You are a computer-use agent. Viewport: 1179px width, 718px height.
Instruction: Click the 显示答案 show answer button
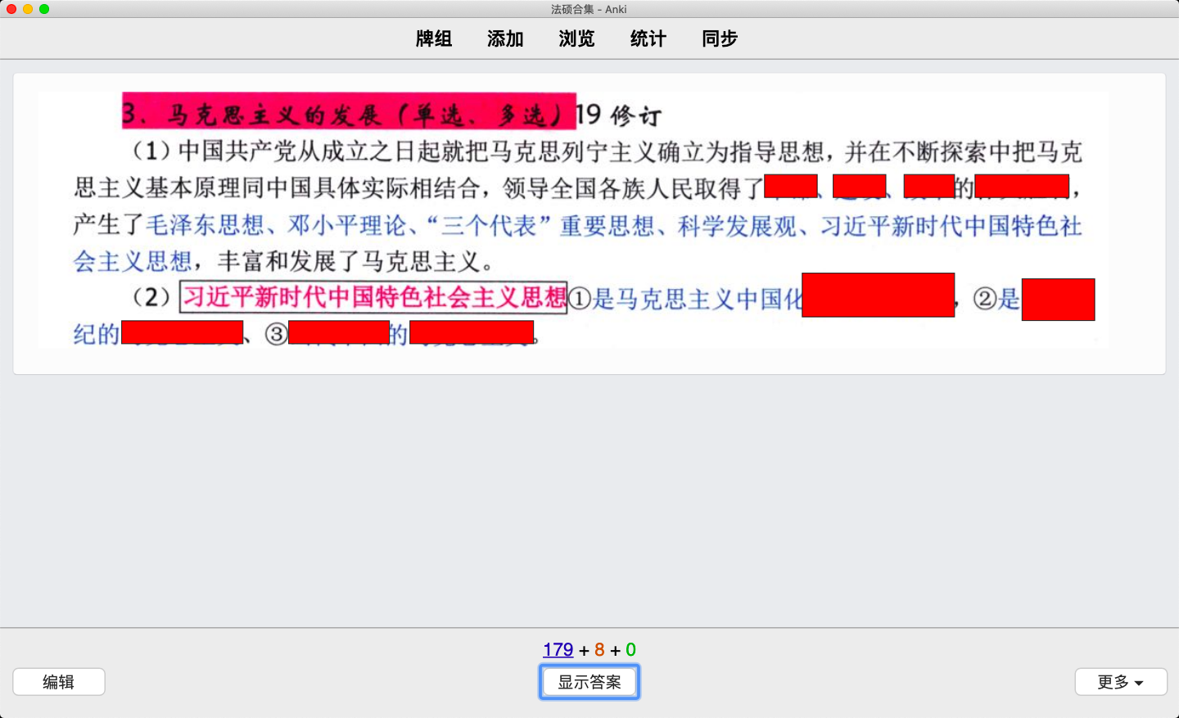(589, 682)
